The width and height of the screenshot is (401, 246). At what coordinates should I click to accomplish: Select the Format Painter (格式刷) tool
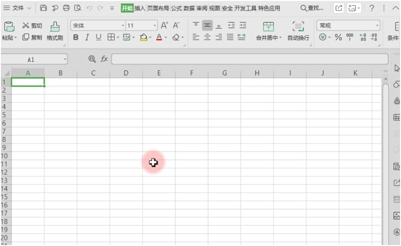tap(55, 31)
